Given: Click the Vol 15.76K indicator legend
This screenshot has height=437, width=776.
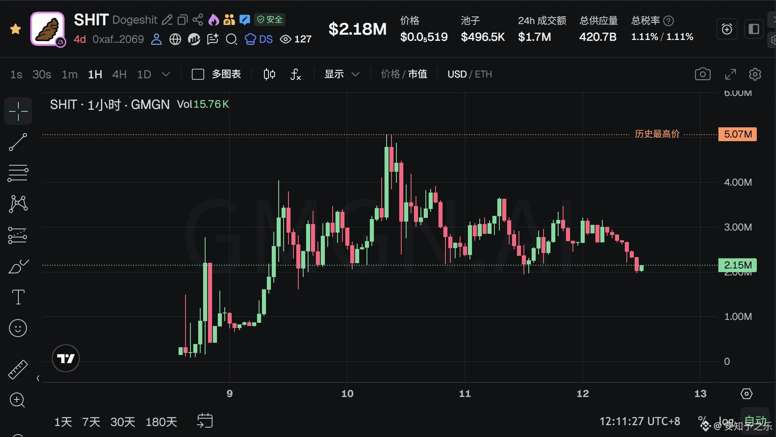Looking at the screenshot, I should pyautogui.click(x=203, y=104).
